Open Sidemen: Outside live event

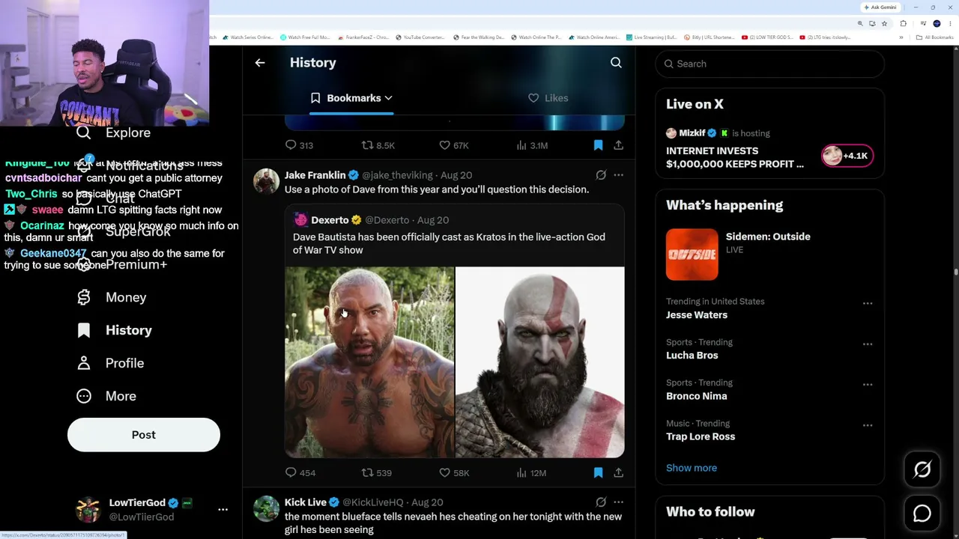tap(769, 255)
